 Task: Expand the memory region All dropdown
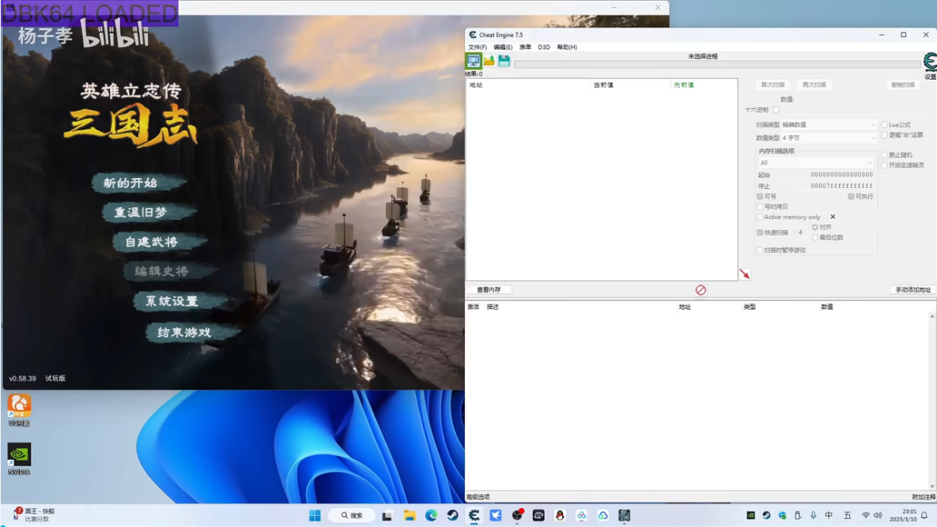[x=816, y=163]
